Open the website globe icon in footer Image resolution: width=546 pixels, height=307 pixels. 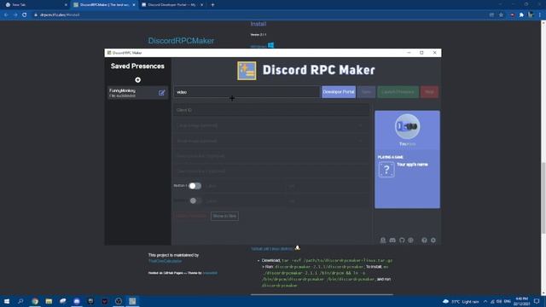coord(411,240)
